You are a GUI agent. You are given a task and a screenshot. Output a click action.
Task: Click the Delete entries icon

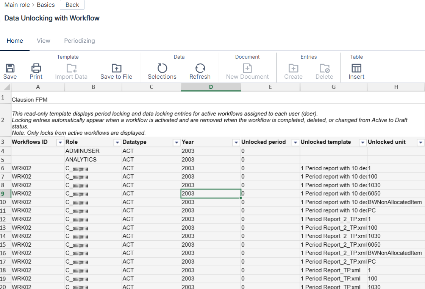tap(324, 68)
